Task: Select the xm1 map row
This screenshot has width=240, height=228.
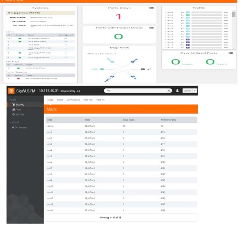Action: click(x=121, y=132)
